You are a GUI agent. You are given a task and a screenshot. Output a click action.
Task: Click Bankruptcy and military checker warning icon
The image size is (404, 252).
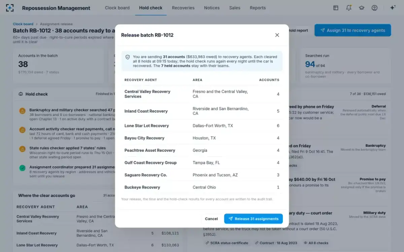click(x=22, y=111)
